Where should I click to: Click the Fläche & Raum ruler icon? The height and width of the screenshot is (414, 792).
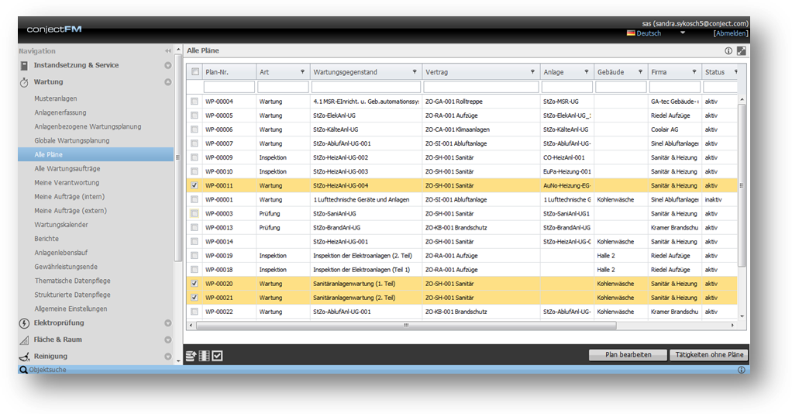tap(24, 340)
